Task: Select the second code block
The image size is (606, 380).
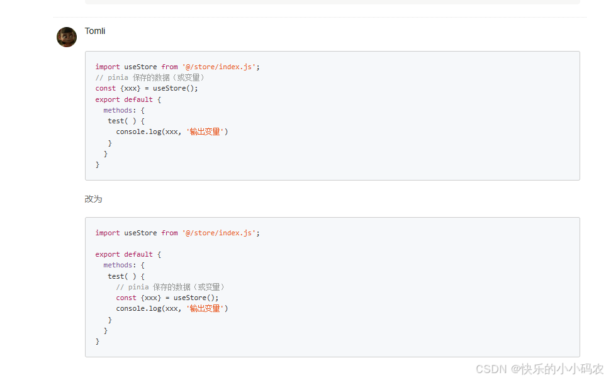Action: [332, 286]
